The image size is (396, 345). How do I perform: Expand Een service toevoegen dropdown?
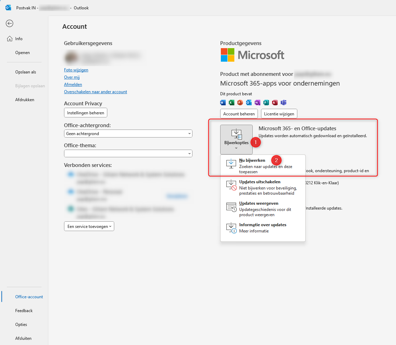89,227
